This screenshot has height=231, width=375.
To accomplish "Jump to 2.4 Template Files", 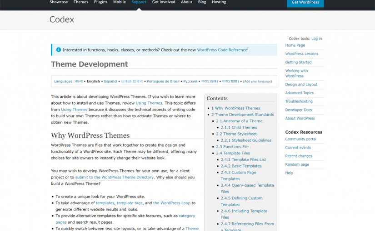I will pyautogui.click(x=233, y=153).
